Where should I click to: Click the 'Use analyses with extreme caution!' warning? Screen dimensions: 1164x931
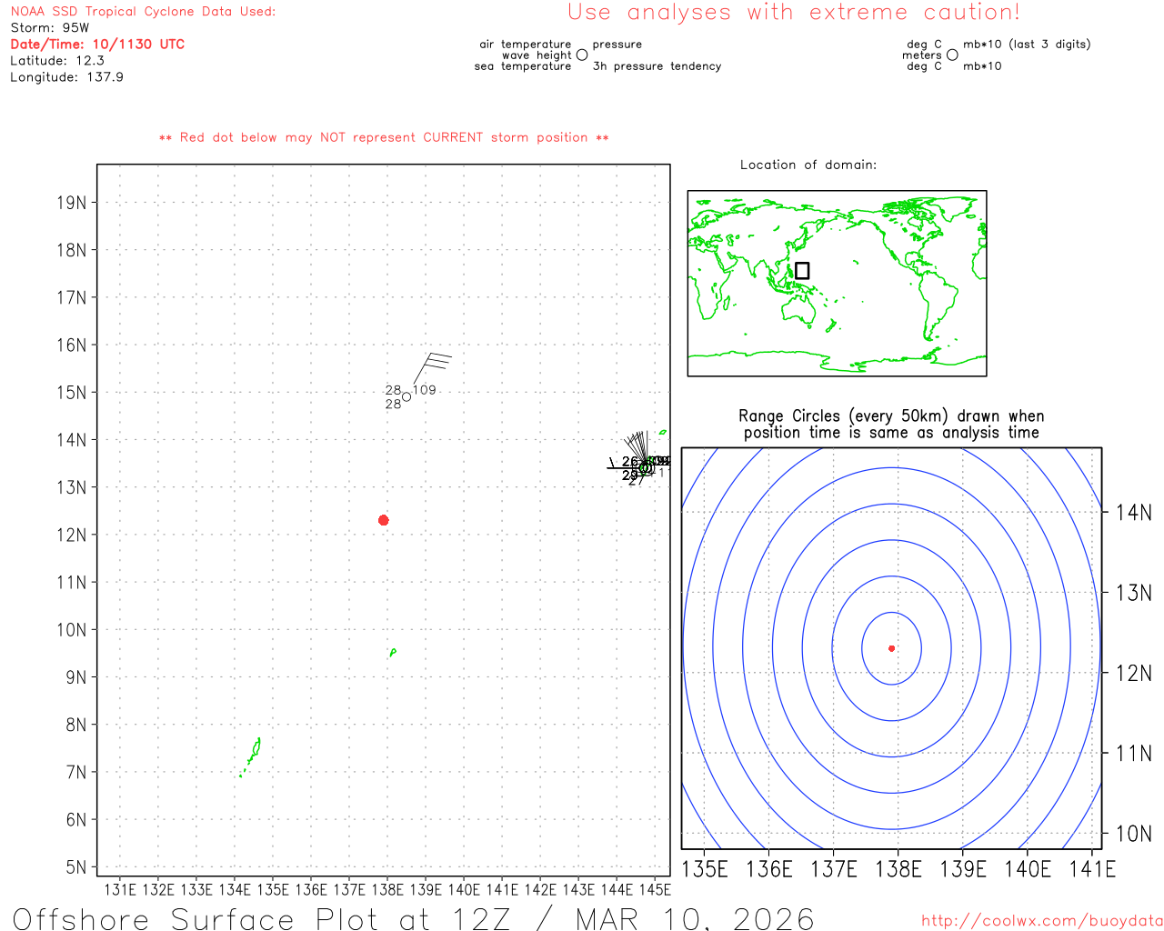coord(794,13)
